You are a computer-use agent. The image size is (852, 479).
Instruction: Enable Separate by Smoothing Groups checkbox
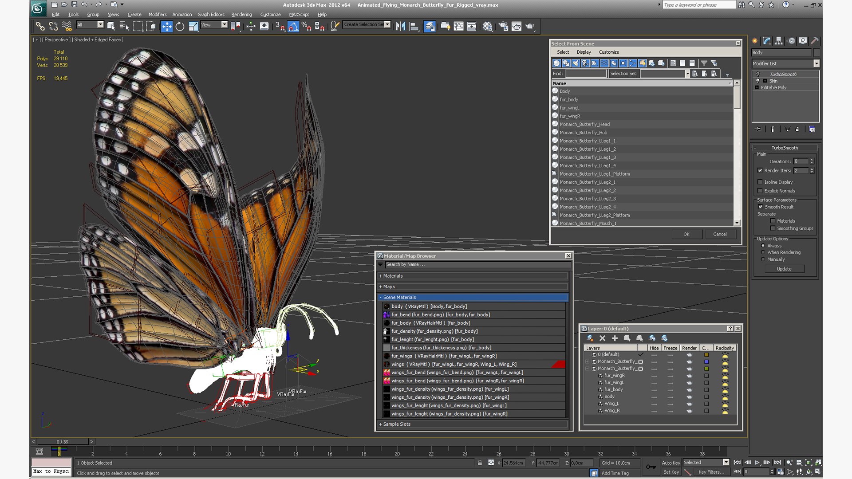[x=773, y=228]
